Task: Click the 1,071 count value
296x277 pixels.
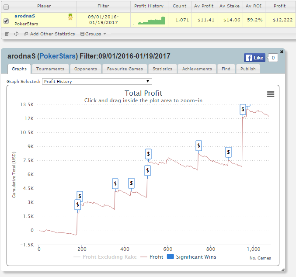Action: point(182,20)
